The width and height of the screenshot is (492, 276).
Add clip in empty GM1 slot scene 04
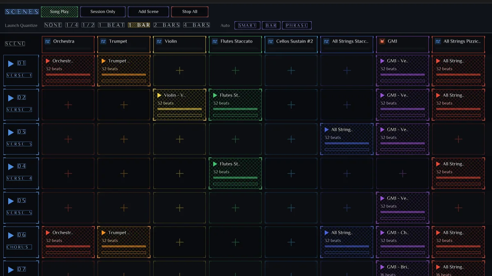coord(403,174)
